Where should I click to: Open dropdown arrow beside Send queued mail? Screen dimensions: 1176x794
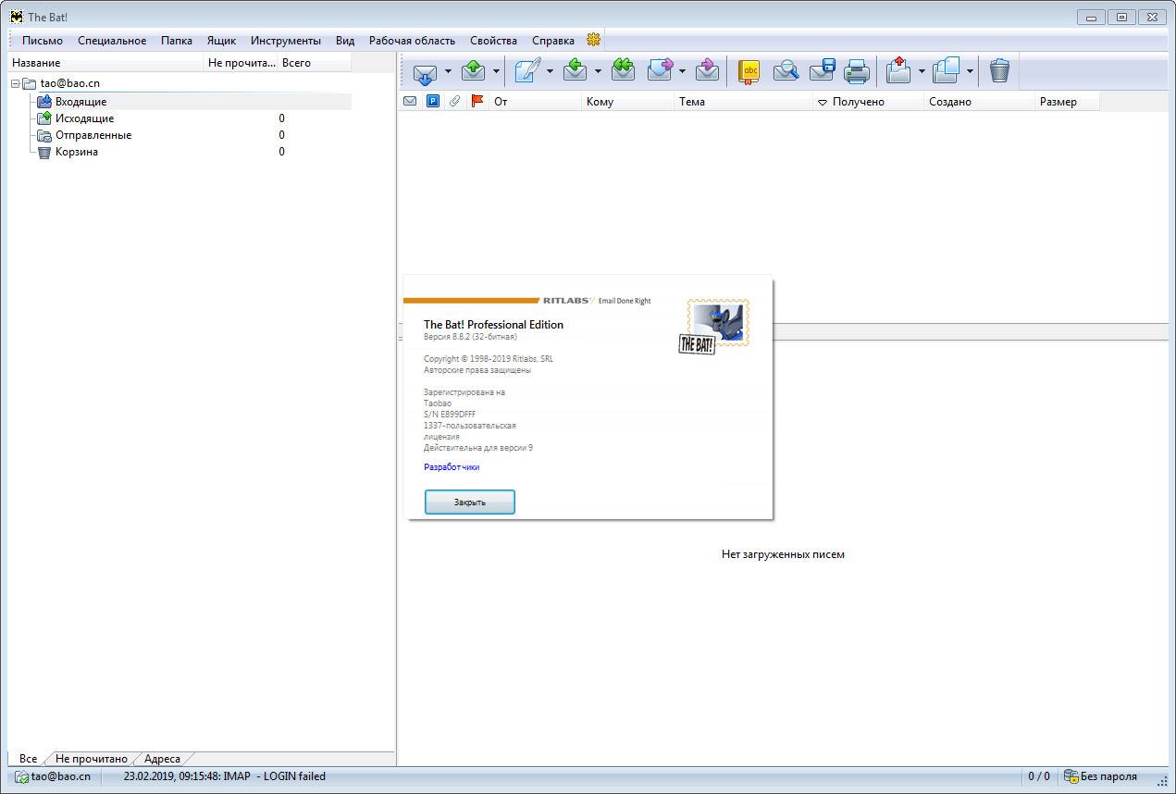pos(496,71)
